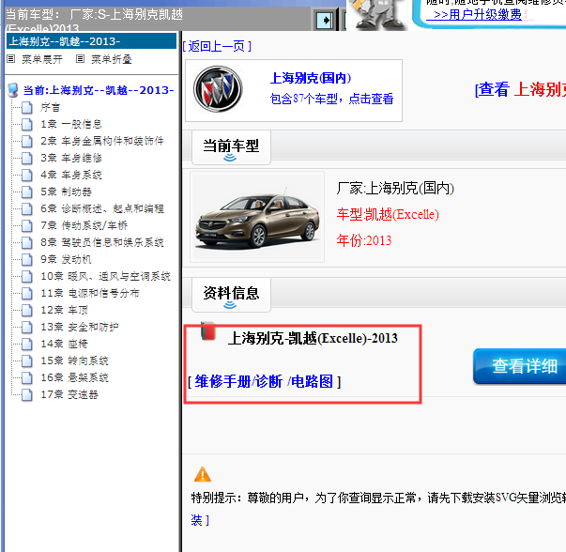This screenshot has height=552, width=566.
Task: Click the page icon next to 7章 传动系统/车桥
Action: (x=26, y=226)
